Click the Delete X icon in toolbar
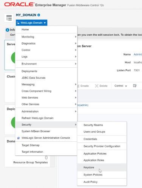This screenshot has height=188, width=142. (x=97, y=86)
